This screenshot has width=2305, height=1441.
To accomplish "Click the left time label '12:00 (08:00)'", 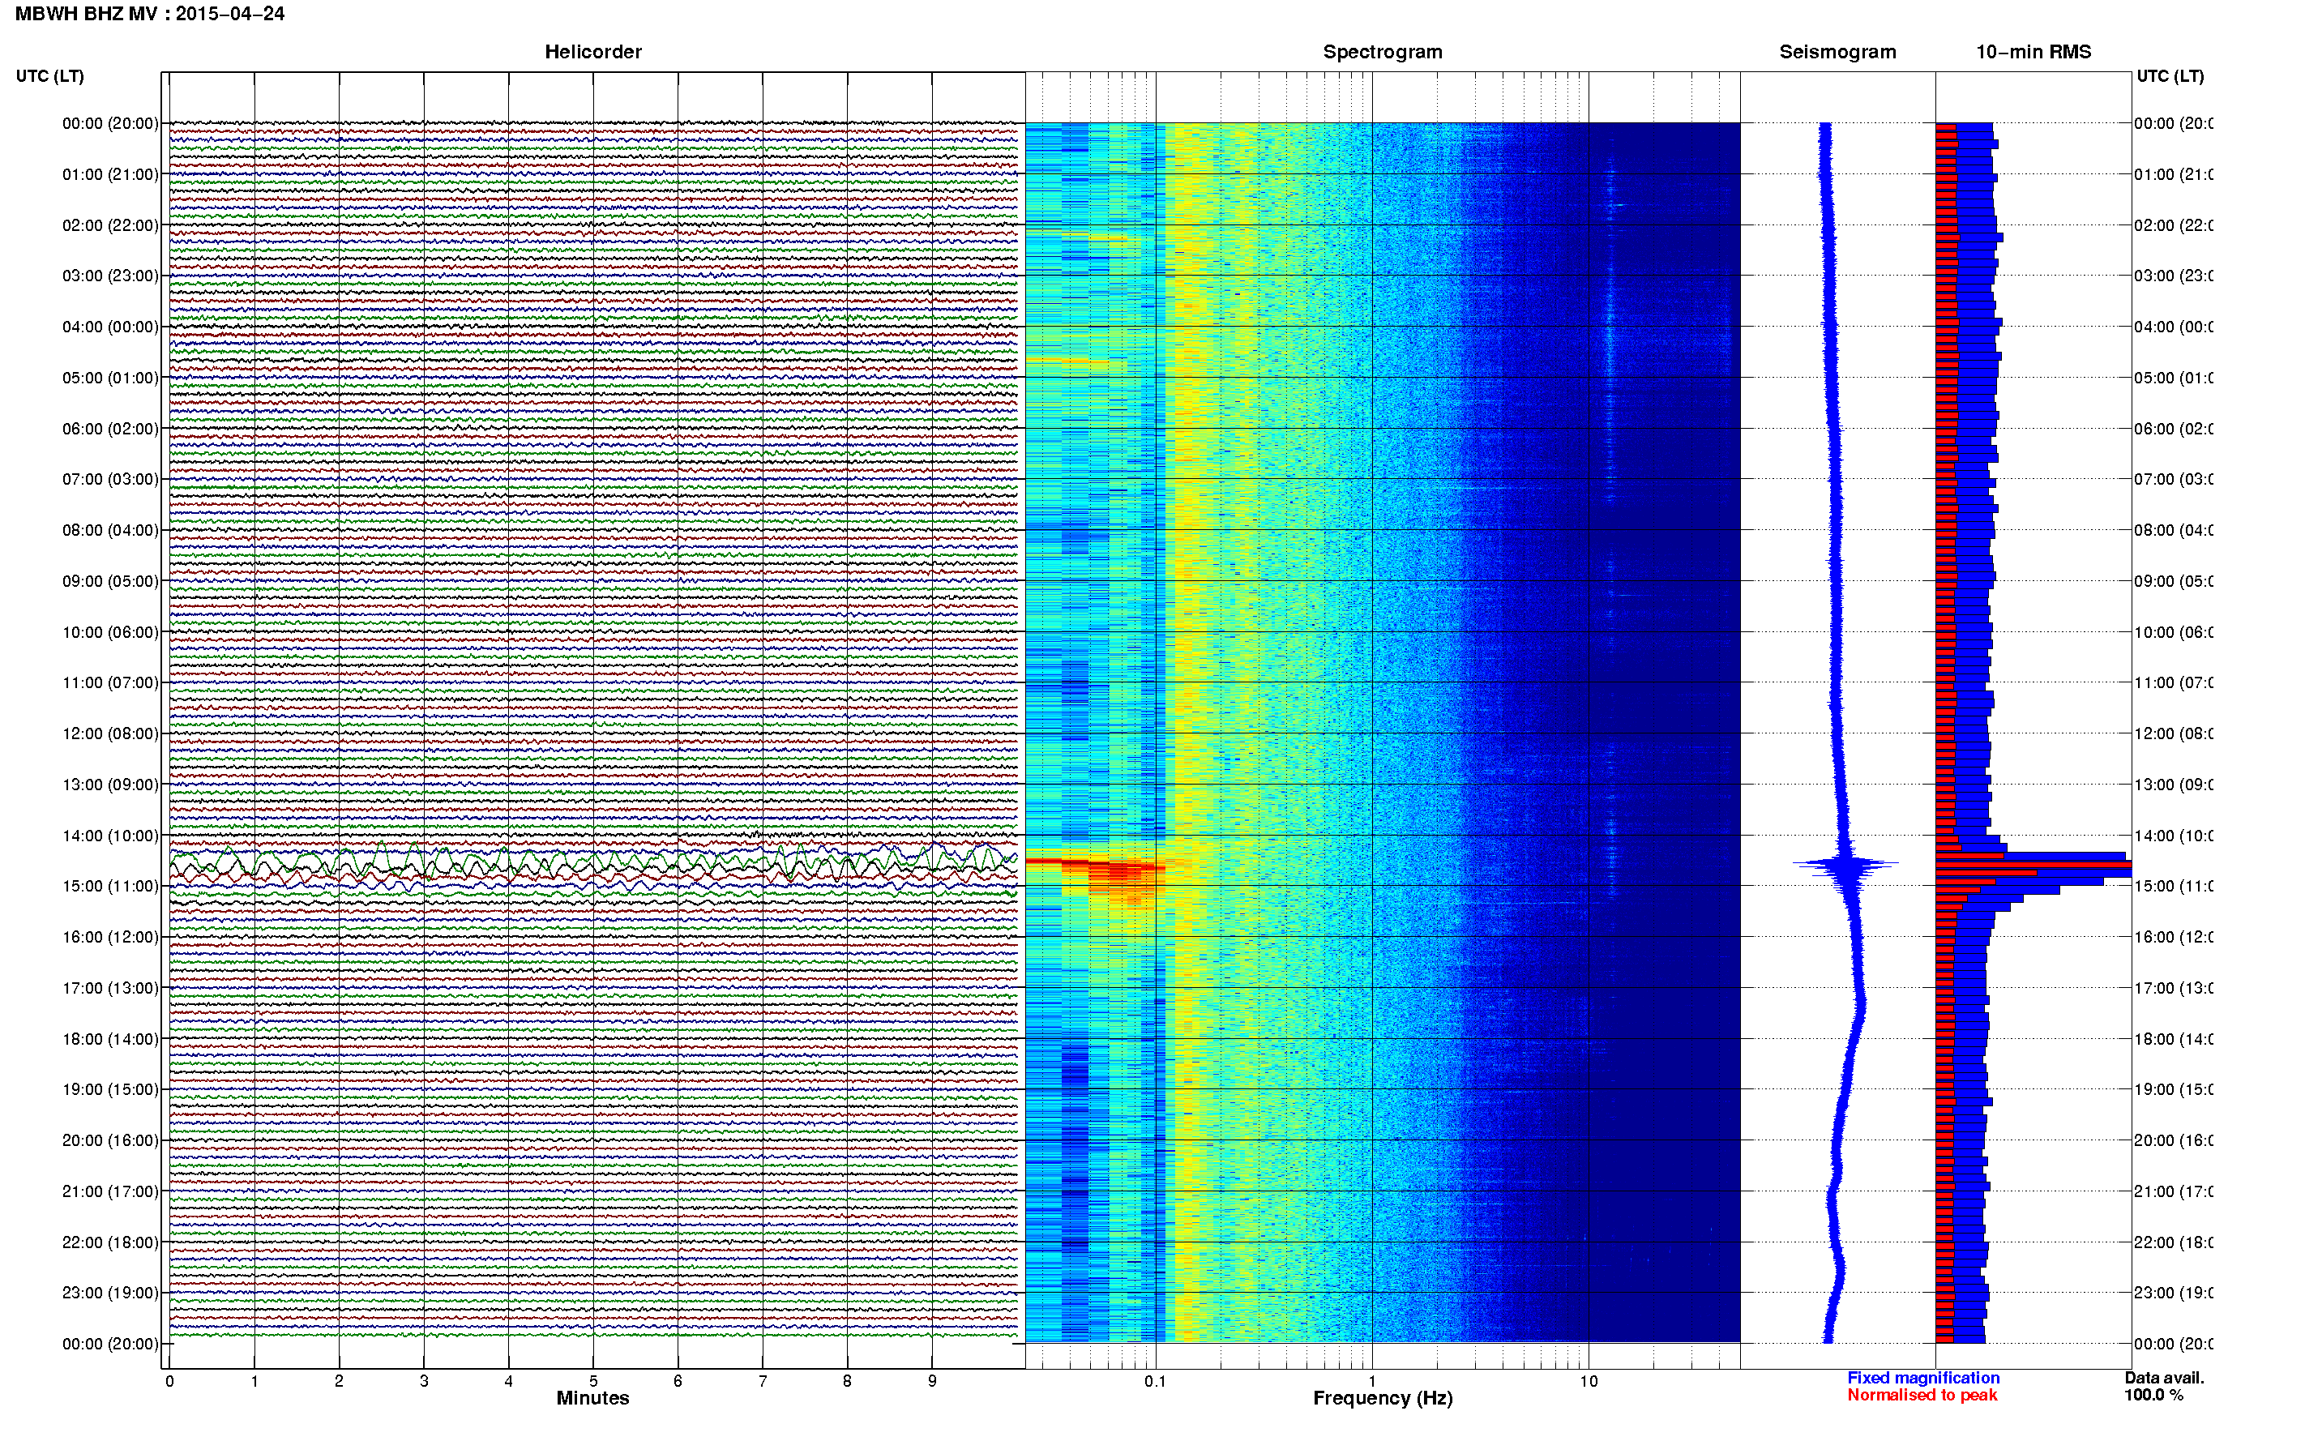I will click(110, 733).
